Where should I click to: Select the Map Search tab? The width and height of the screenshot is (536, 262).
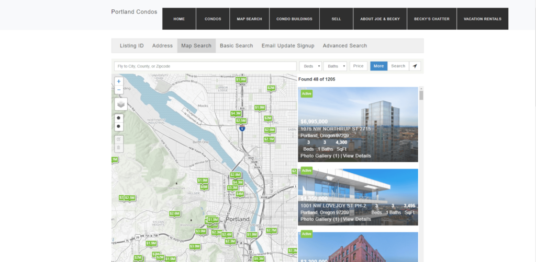click(196, 45)
